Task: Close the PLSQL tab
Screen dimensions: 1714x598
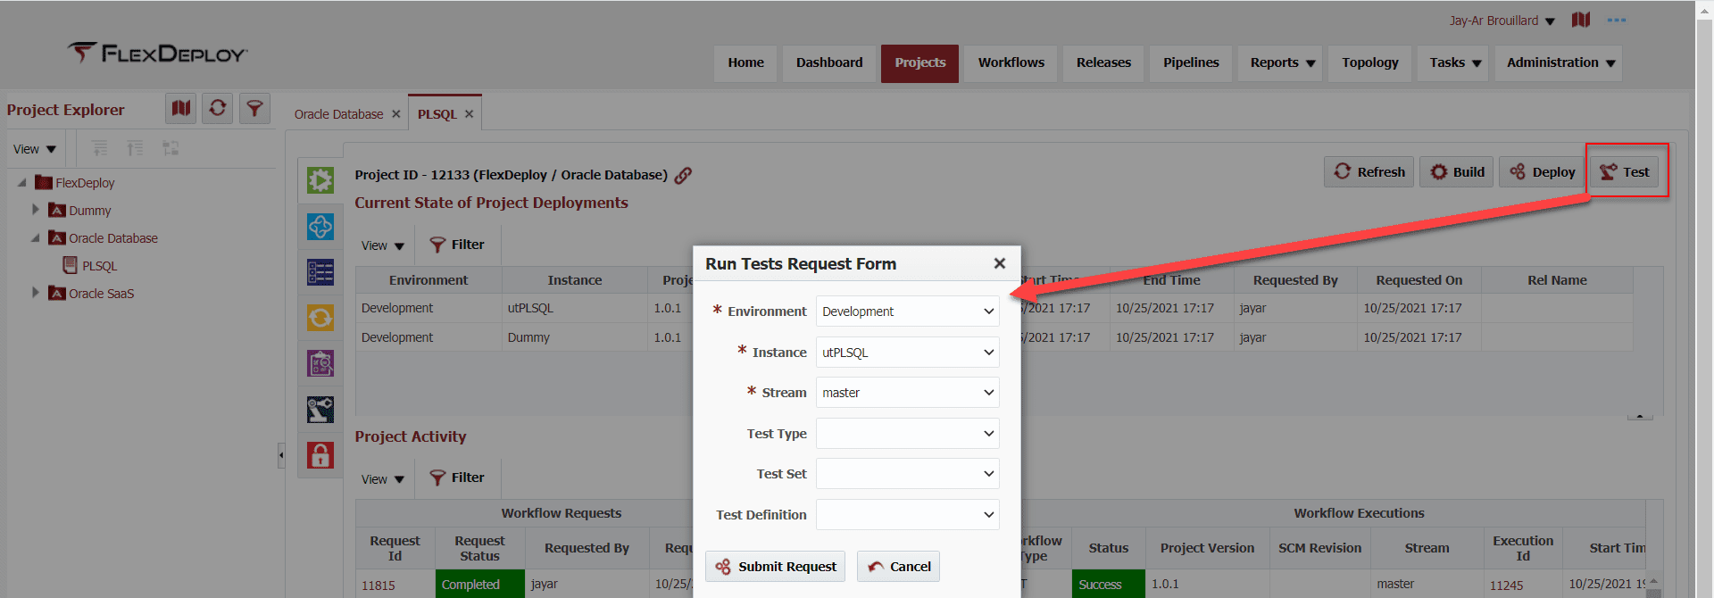Action: pos(470,114)
